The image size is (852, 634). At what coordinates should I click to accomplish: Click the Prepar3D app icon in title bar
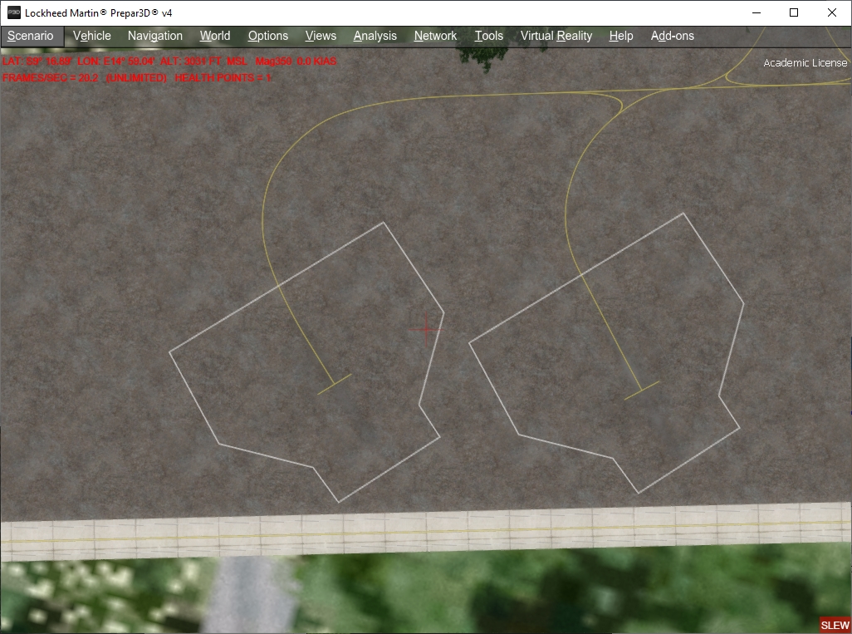[13, 12]
